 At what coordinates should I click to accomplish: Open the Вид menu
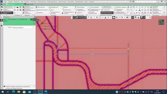[x=22, y=2]
